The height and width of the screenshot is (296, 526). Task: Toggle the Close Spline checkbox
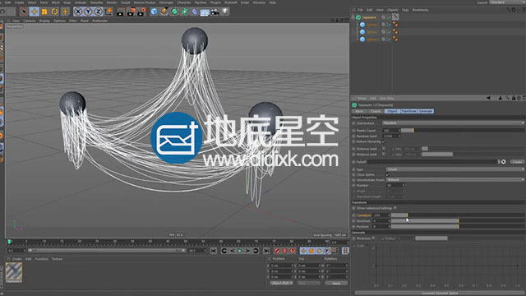(x=387, y=174)
